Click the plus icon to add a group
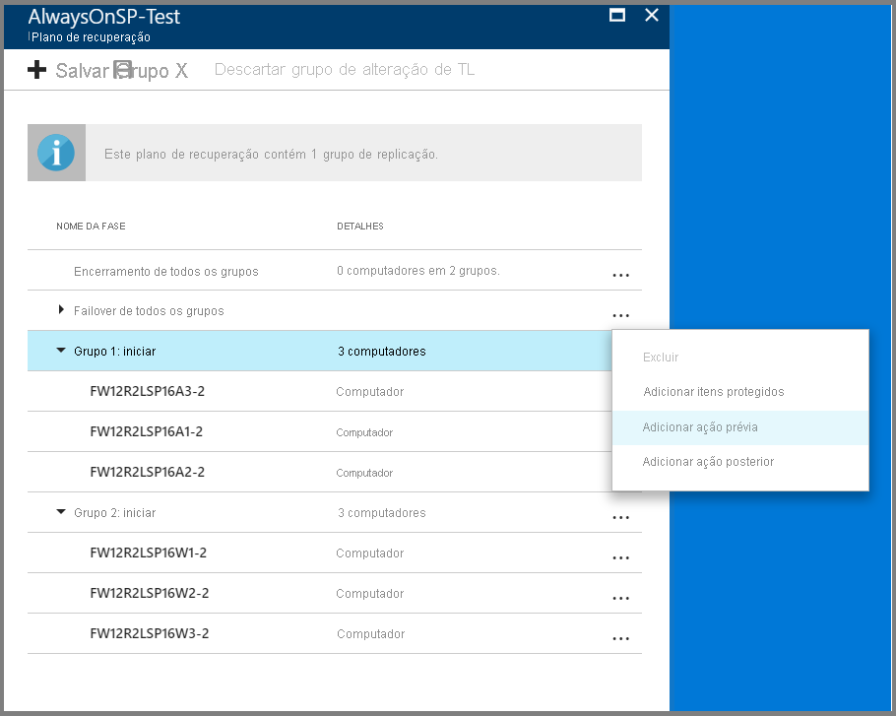Viewport: 896px width, 716px height. click(36, 70)
